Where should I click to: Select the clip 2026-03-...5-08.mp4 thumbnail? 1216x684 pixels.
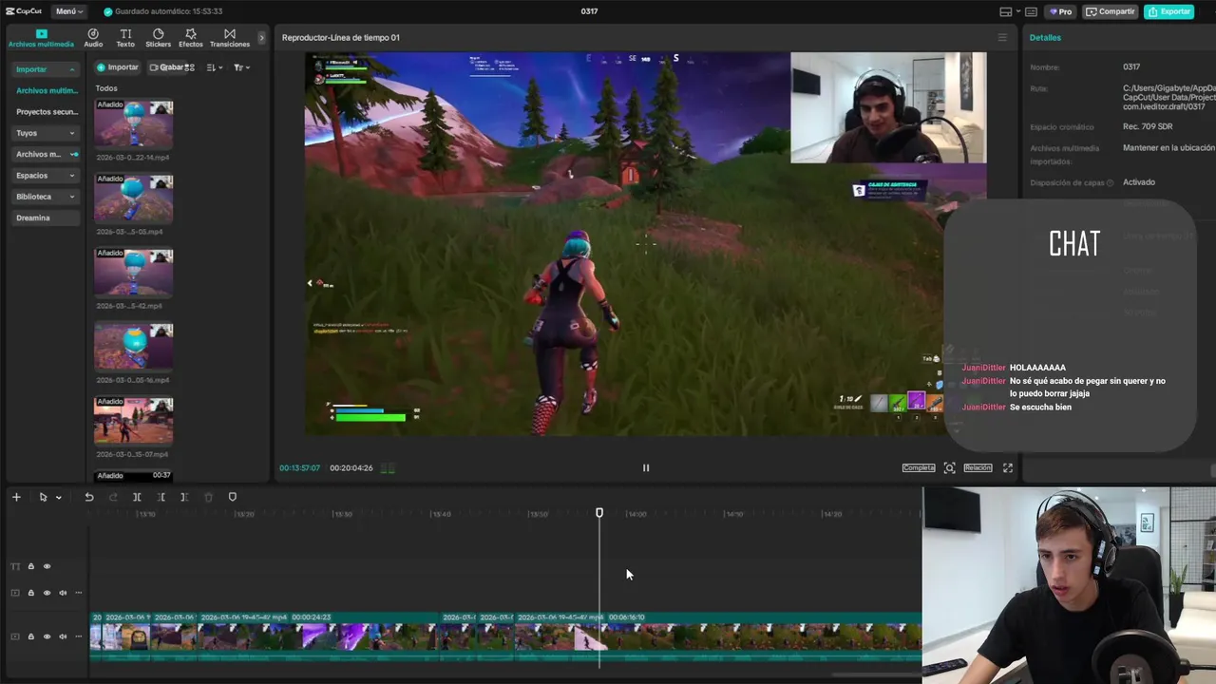pos(134,199)
